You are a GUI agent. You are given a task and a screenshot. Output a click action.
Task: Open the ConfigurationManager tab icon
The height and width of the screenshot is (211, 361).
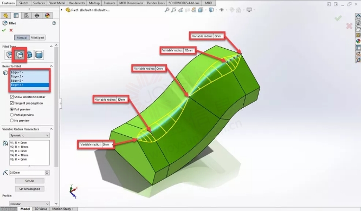coord(27,15)
